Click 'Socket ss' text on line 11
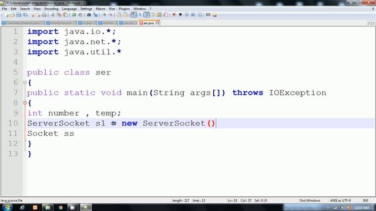 tap(51, 134)
